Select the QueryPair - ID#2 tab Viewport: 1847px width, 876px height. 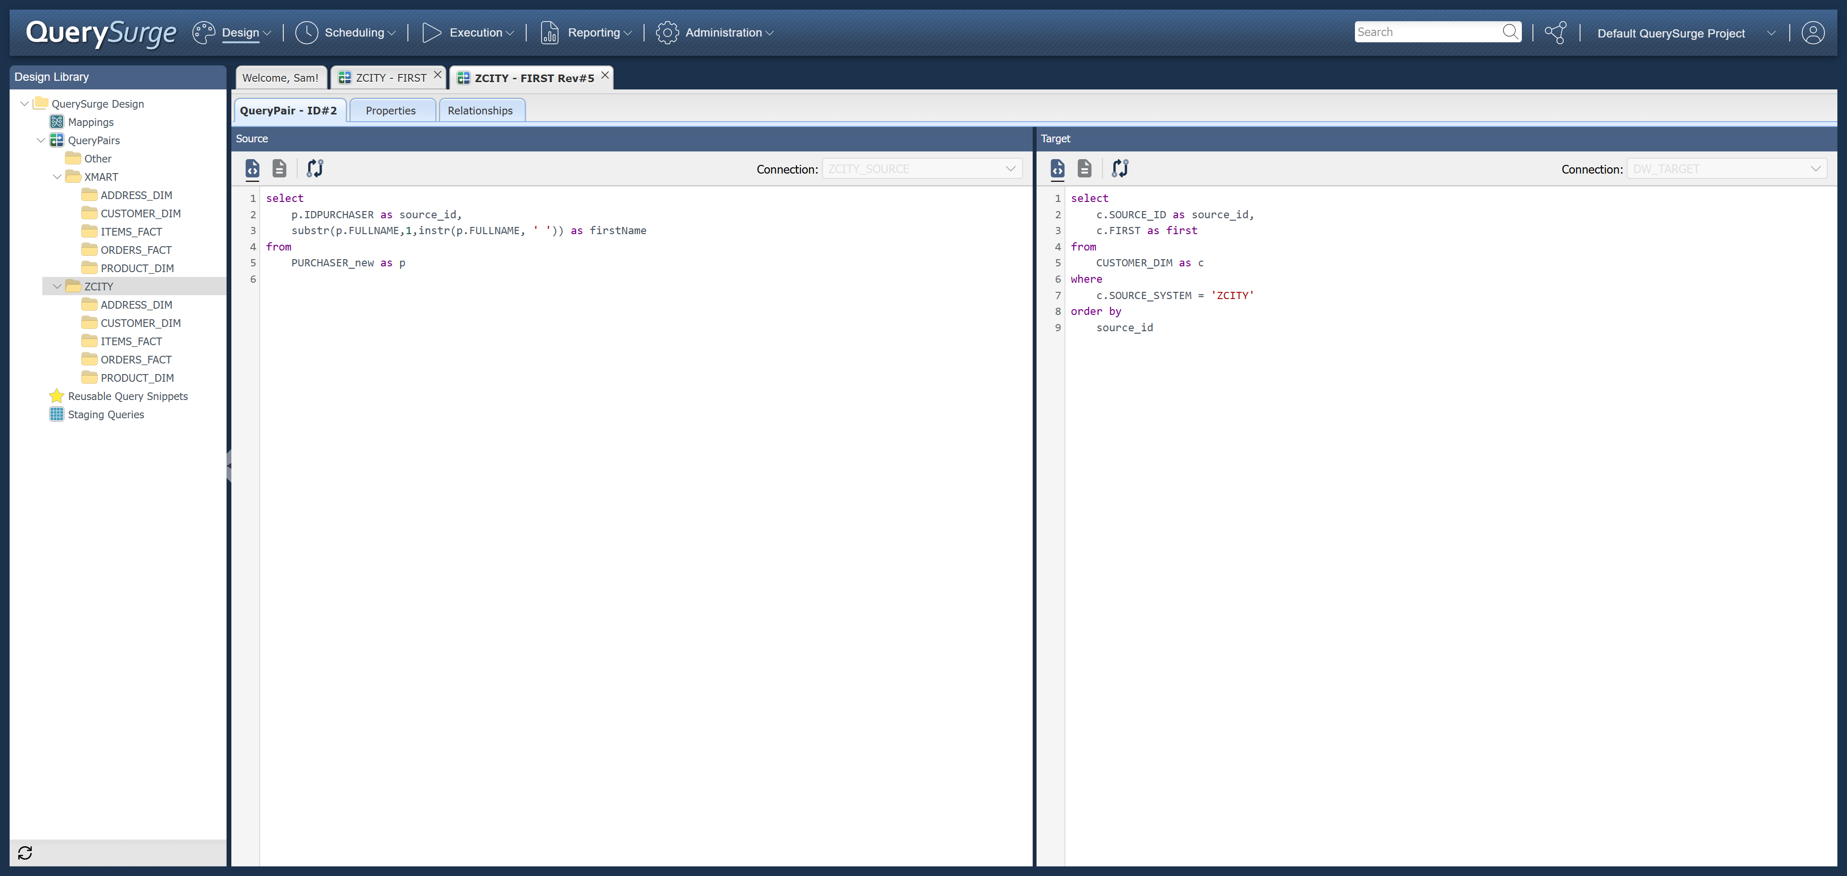point(290,111)
